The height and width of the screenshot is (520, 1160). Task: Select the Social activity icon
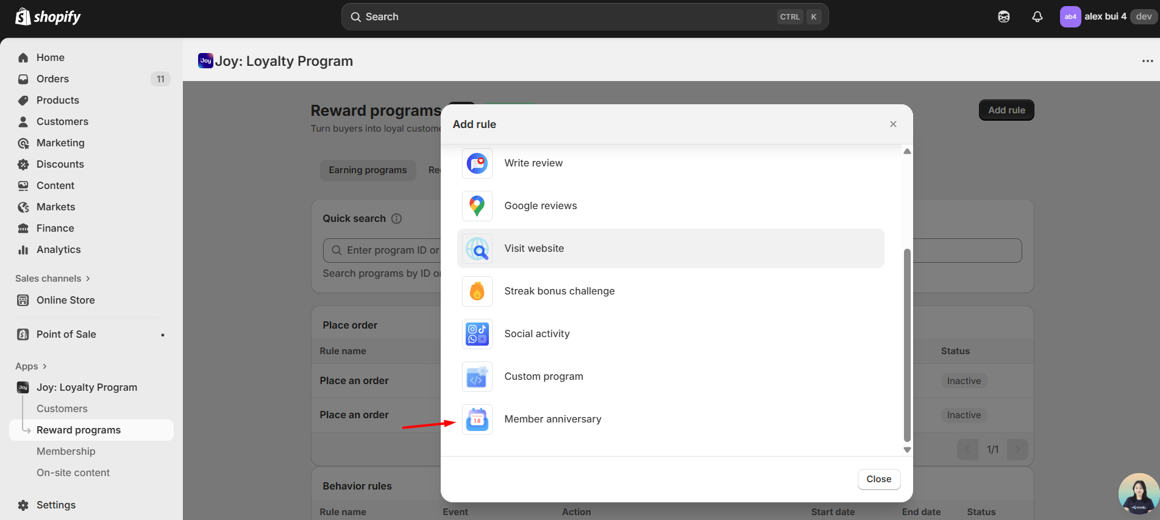click(477, 334)
